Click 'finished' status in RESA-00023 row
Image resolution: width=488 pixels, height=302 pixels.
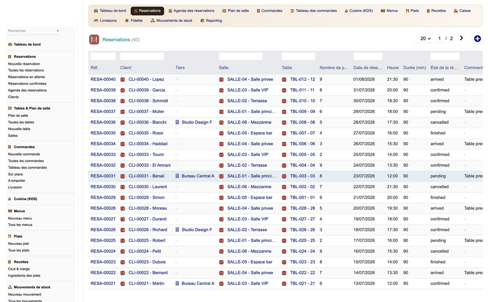[x=438, y=262]
